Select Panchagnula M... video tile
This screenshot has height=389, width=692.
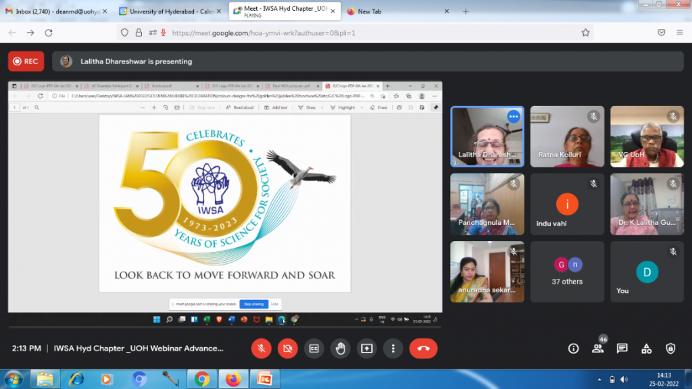coord(487,204)
